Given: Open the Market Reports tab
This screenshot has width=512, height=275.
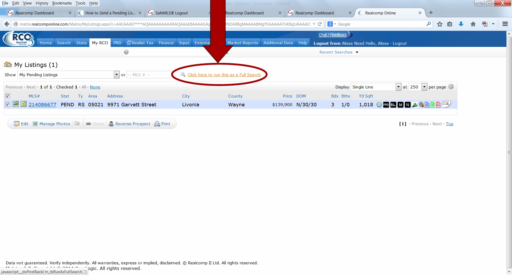Looking at the screenshot, I should pos(243,43).
